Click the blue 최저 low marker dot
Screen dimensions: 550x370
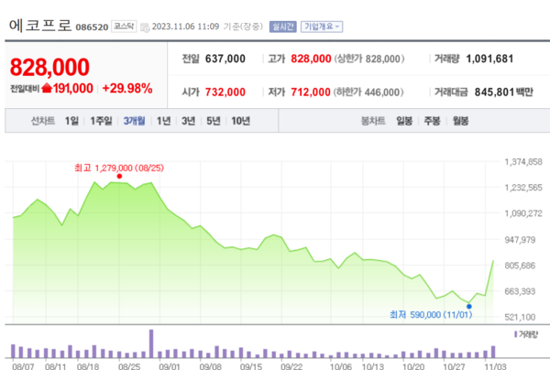tap(468, 307)
